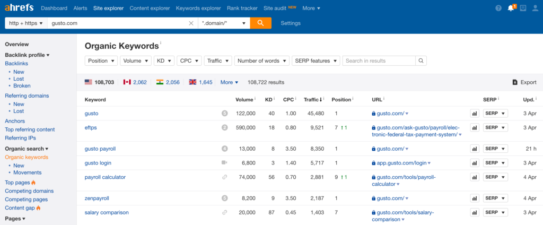Open the messages icon in header

(x=523, y=8)
